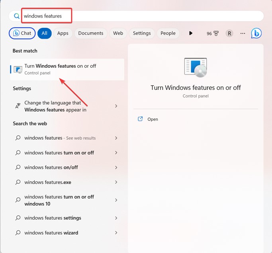Expand chevron beside windows features wizard
The height and width of the screenshot is (253, 272).
point(116,233)
